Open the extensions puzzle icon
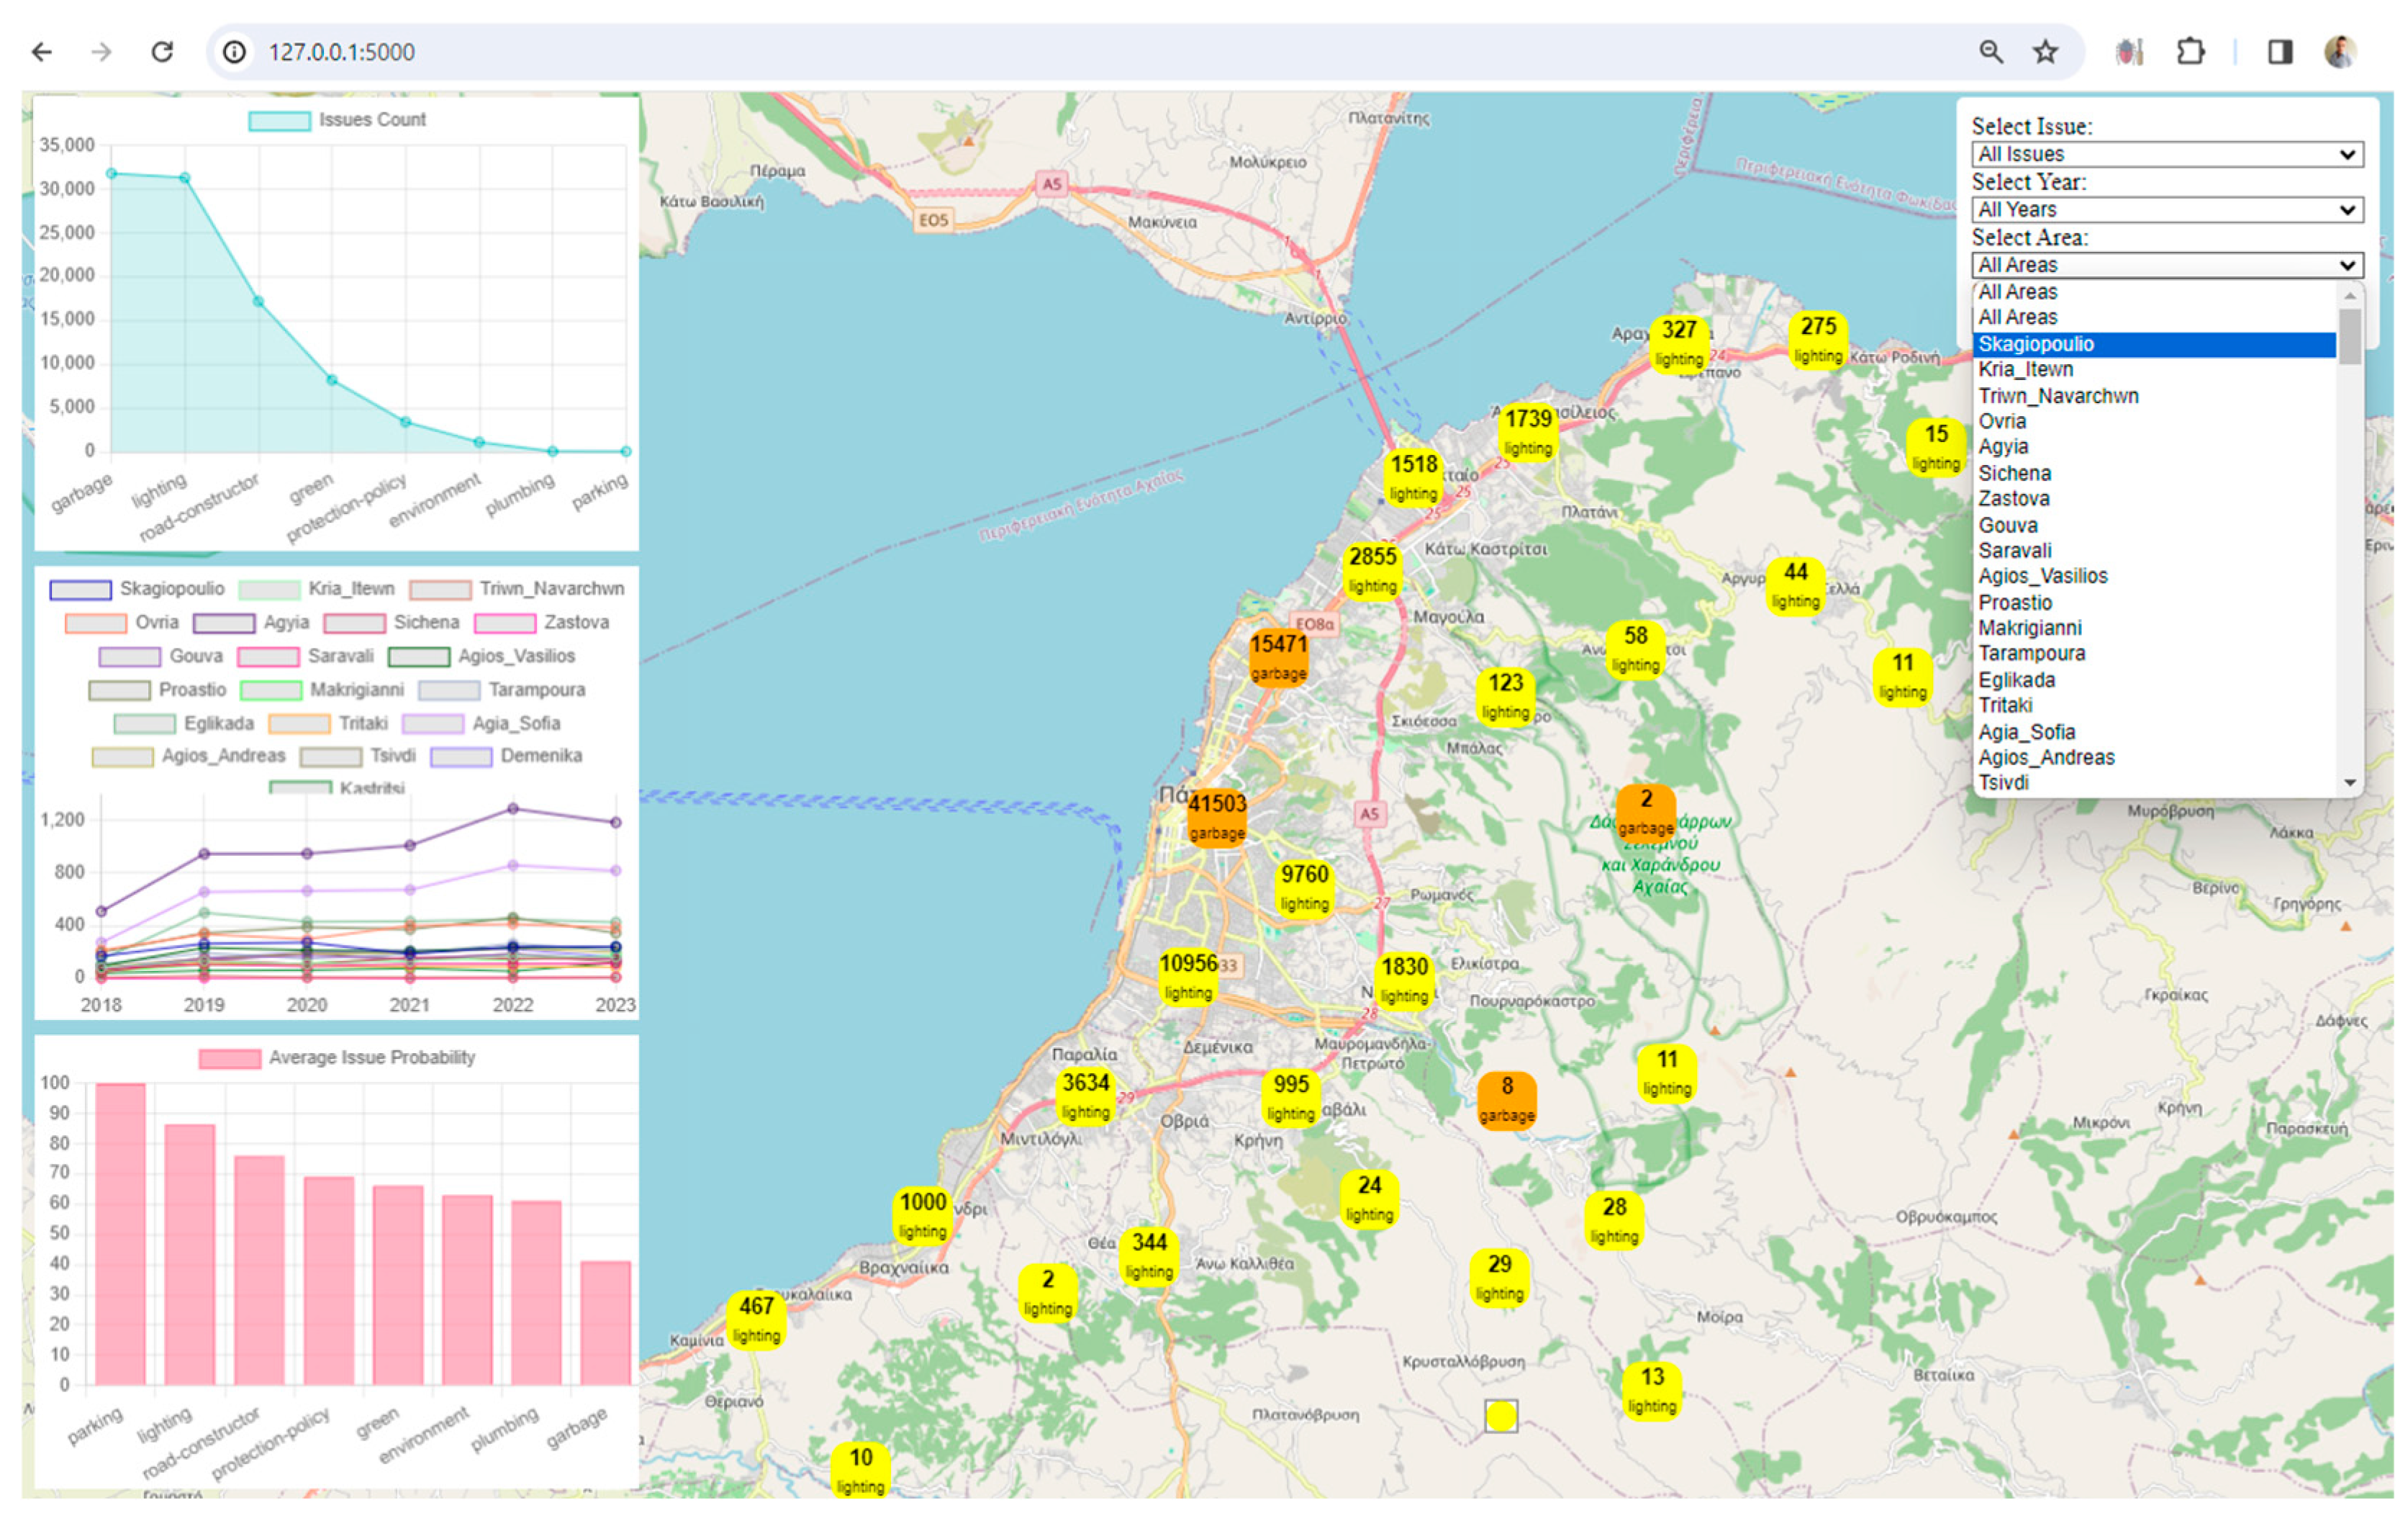 2190,52
